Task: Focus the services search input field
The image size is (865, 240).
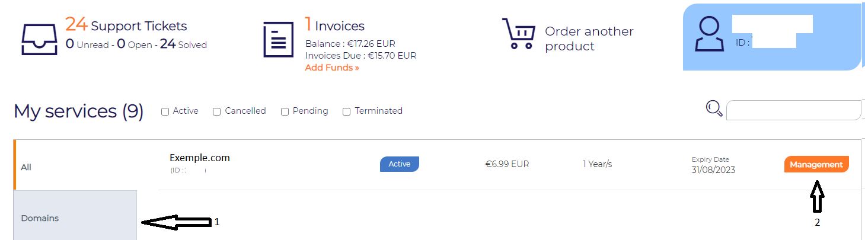Action: click(x=793, y=110)
